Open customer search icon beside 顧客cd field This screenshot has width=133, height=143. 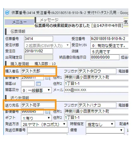pyautogui.click(x=39, y=84)
